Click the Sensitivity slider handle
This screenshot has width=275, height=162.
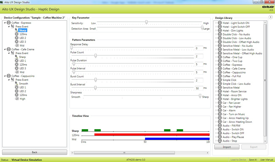click(146, 22)
